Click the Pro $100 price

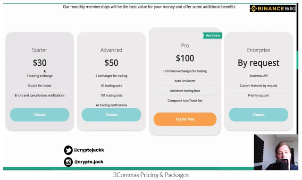[x=185, y=58]
